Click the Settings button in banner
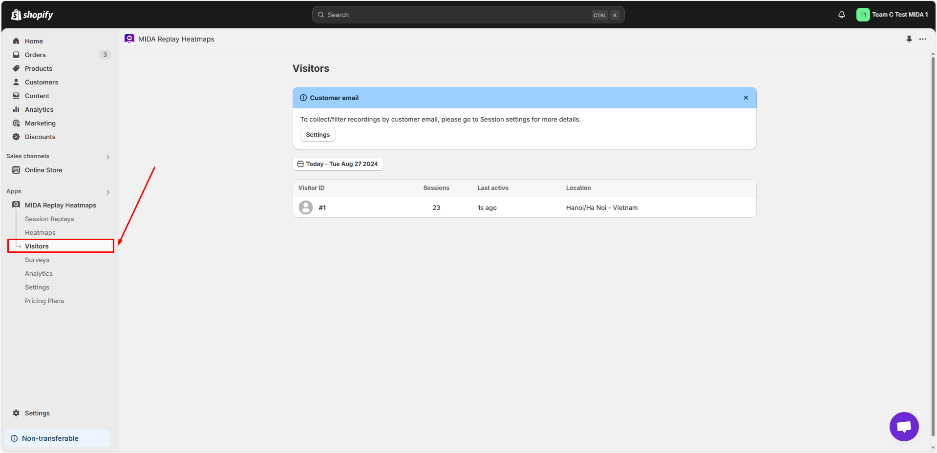Image resolution: width=937 pixels, height=453 pixels. 318,135
